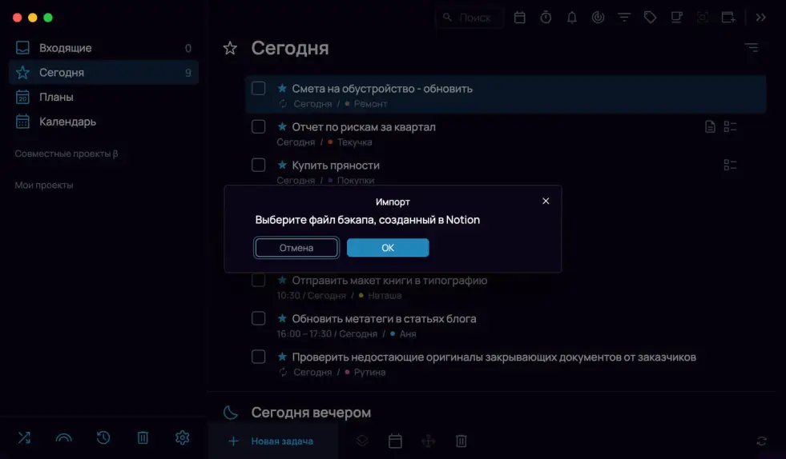The width and height of the screenshot is (786, 459).
Task: Open settings gear in bottom sidebar
Action: [183, 437]
